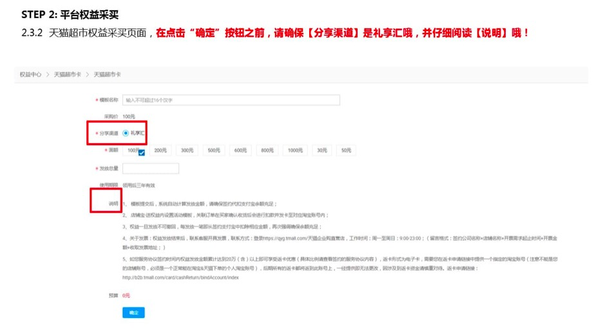Choose the 500元 denomination option
The height and width of the screenshot is (329, 614).
point(214,150)
